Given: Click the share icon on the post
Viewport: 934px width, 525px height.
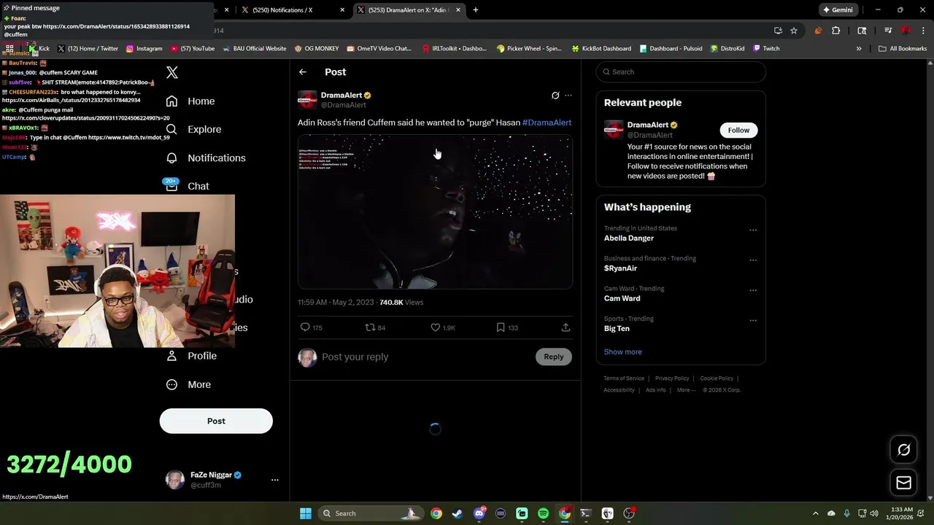Looking at the screenshot, I should click(566, 327).
